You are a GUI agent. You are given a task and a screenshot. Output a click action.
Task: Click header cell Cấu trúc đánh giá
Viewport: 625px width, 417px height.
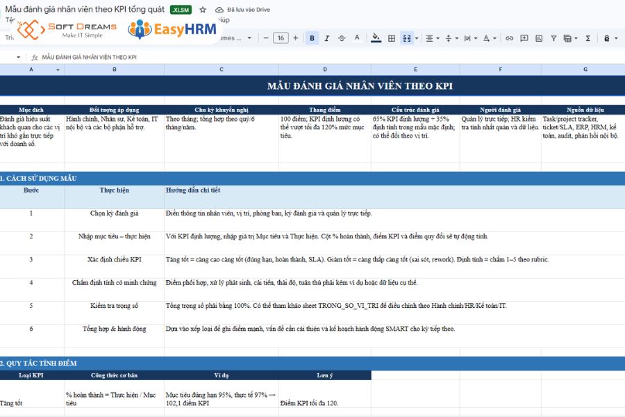415,110
